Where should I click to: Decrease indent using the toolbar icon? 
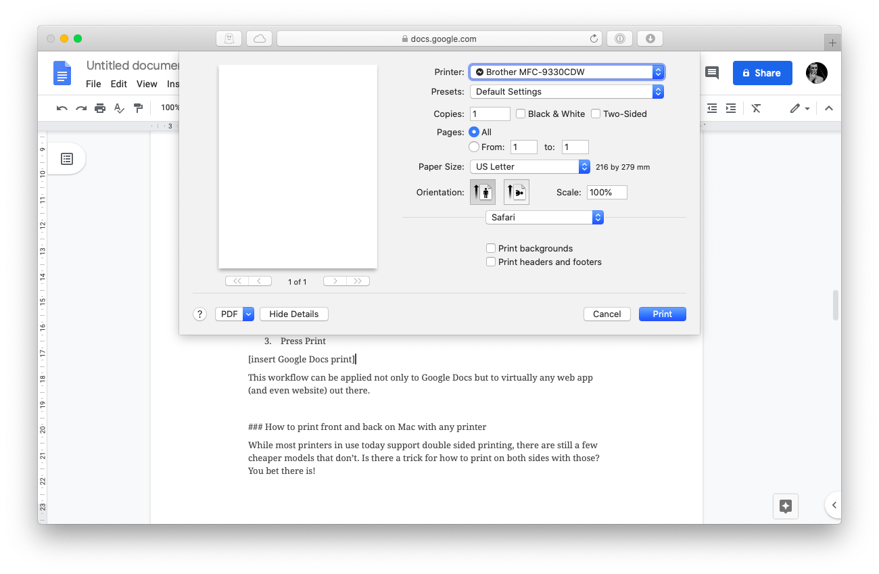(711, 107)
